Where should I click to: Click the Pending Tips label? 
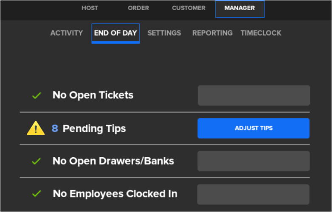(x=94, y=128)
